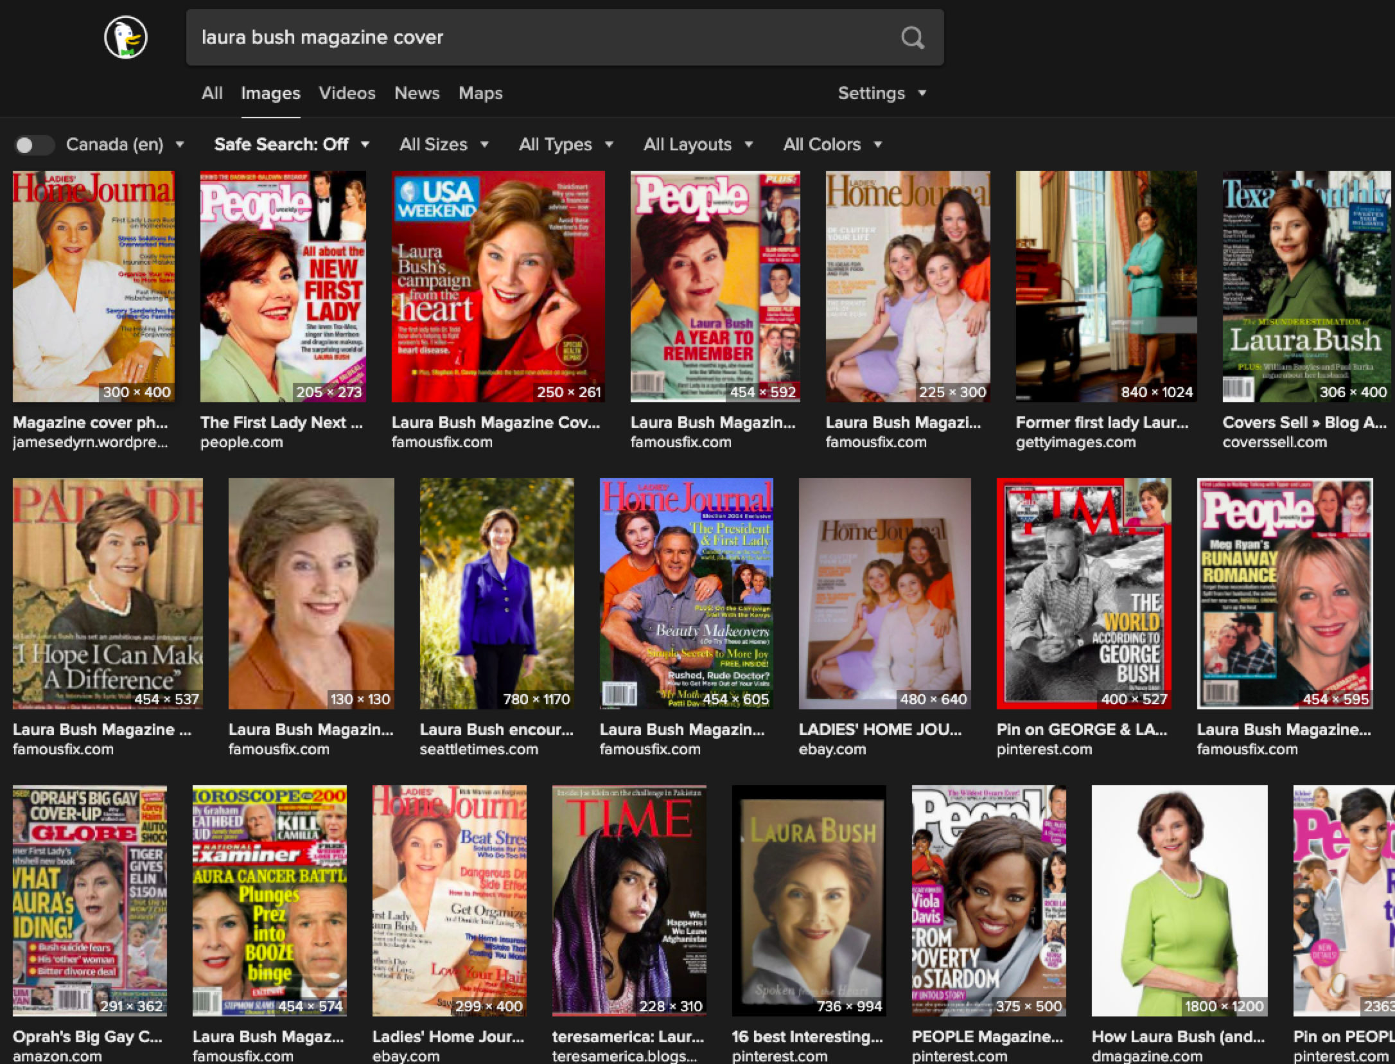Open the Safe Search: Off dropdown
Viewport: 1395px width, 1064px height.
point(292,145)
